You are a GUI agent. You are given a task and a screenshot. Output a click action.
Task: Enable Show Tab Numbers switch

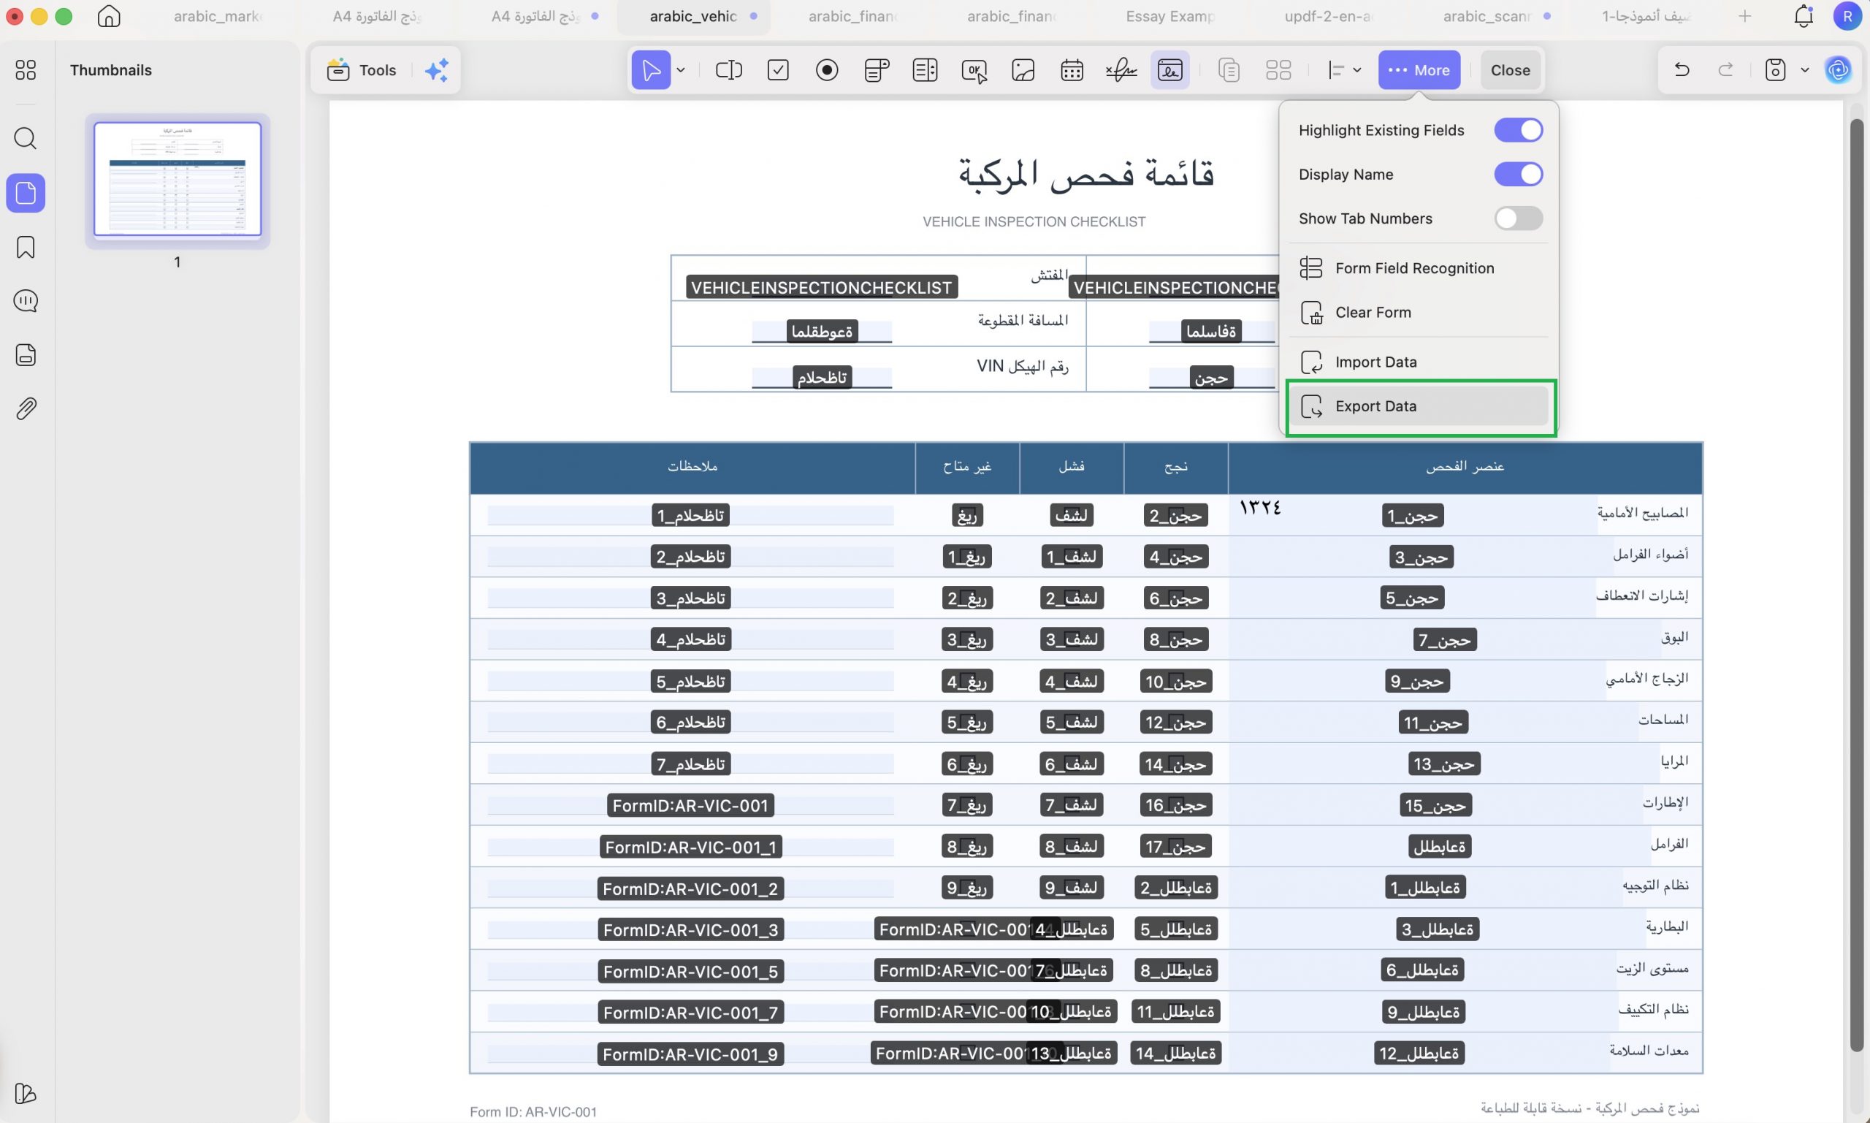pyautogui.click(x=1518, y=218)
